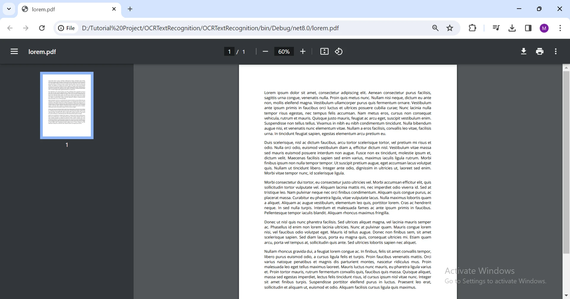The image size is (570, 299).
Task: Open the media controls icon
Action: tap(496, 28)
